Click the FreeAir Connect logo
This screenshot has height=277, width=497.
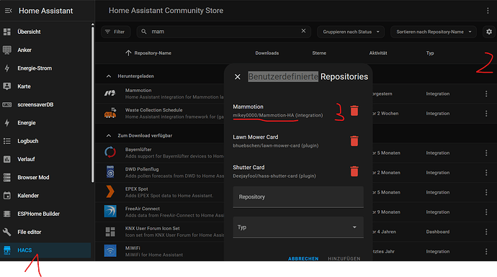[110, 212]
